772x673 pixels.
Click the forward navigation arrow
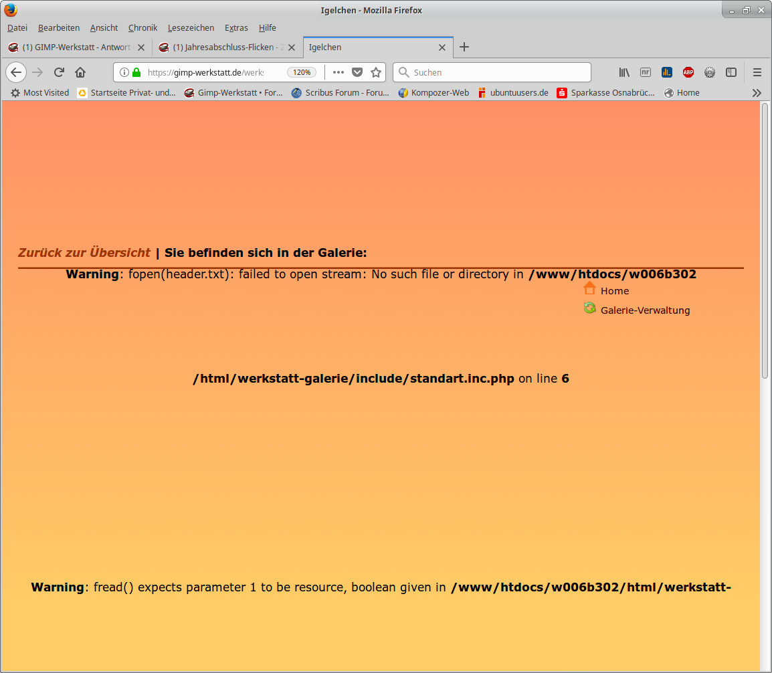[x=37, y=72]
